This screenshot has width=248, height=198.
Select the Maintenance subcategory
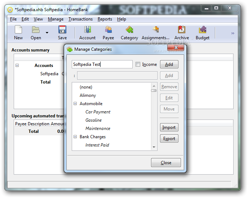111,129
